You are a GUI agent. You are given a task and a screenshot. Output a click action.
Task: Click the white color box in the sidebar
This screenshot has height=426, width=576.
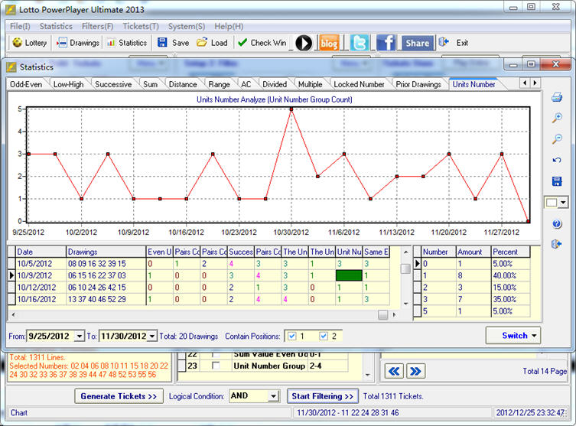tap(552, 203)
